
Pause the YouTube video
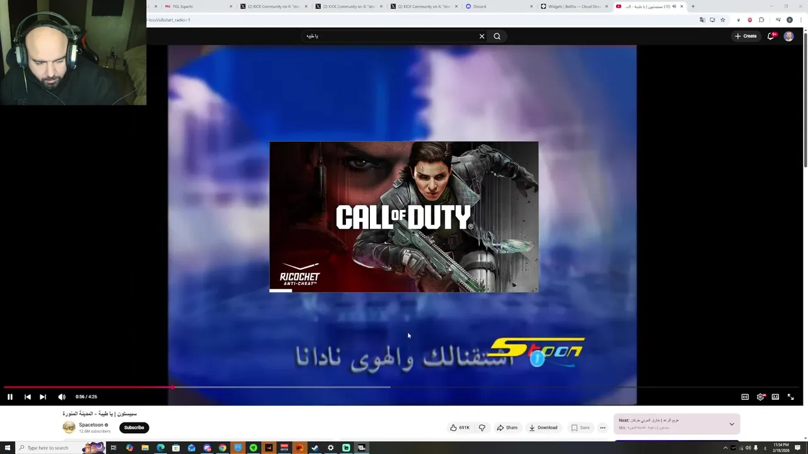coord(9,397)
